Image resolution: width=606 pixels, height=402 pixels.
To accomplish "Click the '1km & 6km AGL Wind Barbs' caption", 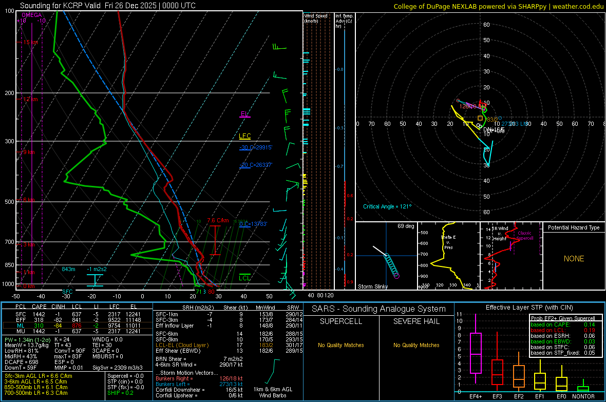I will tap(273, 392).
